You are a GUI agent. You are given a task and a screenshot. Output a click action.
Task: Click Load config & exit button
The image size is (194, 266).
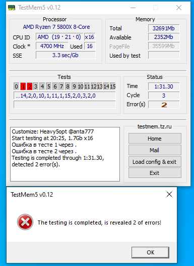coord(155,162)
